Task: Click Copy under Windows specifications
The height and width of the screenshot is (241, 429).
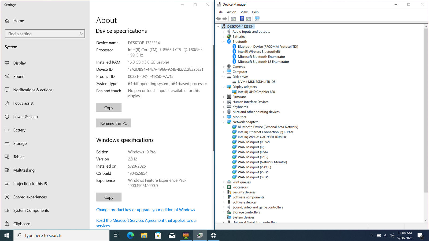Action: (x=109, y=197)
